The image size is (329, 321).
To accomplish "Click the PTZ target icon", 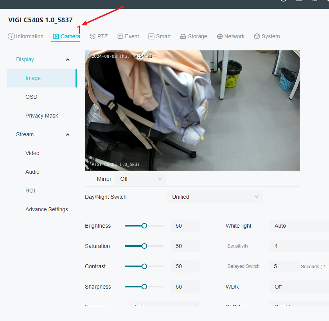I will [x=93, y=36].
